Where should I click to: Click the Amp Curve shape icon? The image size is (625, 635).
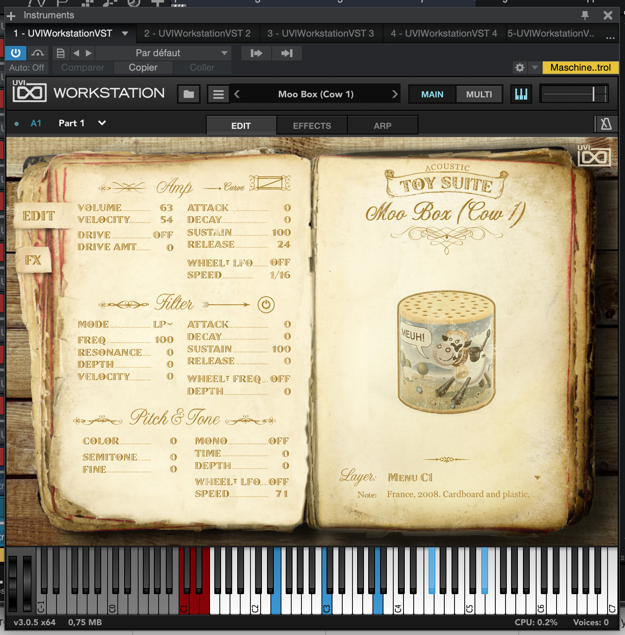tap(270, 183)
